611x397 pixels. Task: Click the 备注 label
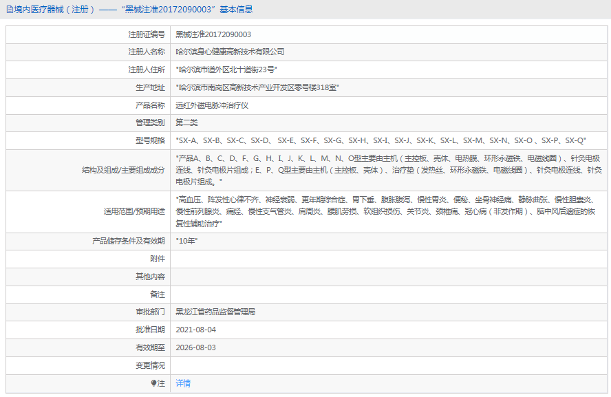tap(158, 295)
